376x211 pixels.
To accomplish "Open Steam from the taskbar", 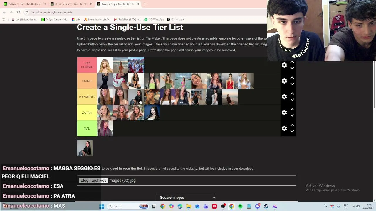I will pos(266,206).
